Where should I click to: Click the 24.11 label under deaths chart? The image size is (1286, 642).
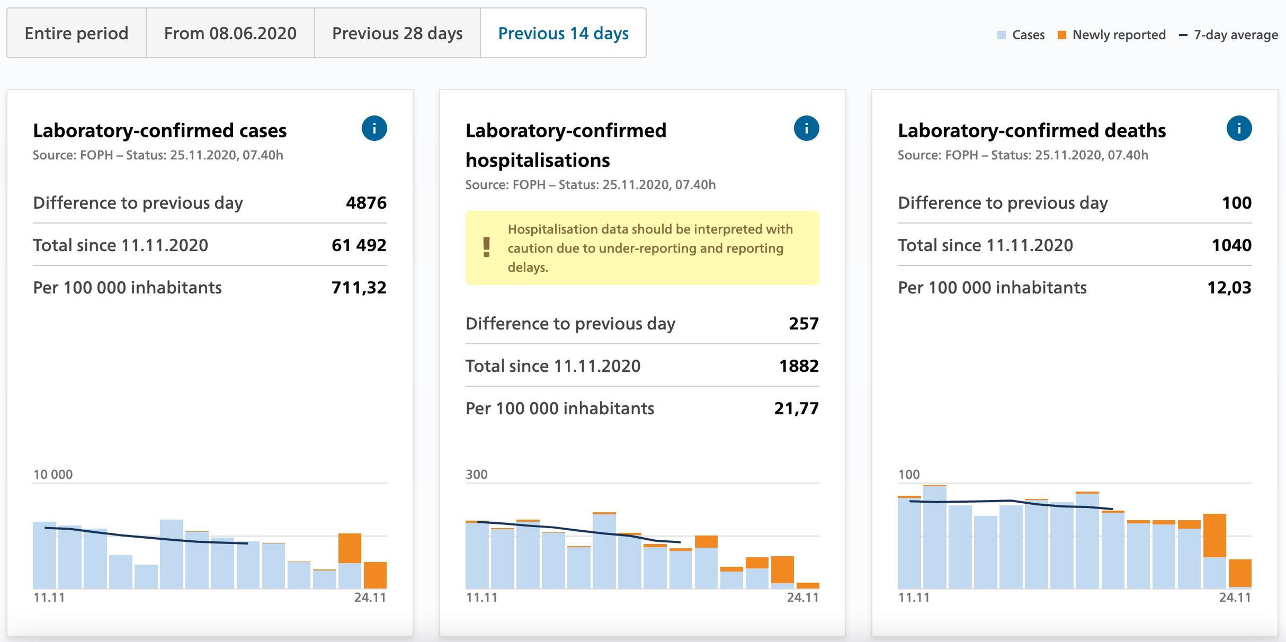tap(1235, 598)
